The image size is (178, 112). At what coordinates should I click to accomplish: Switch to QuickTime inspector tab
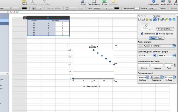coord(174,19)
